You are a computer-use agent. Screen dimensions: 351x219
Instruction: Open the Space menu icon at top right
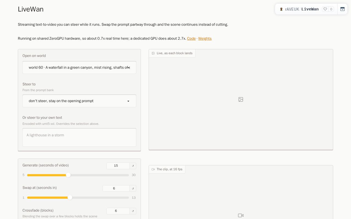[x=342, y=9]
